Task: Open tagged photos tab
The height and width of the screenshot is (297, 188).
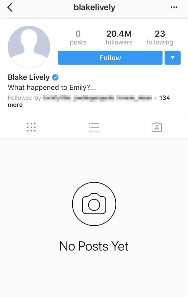Action: pyautogui.click(x=157, y=127)
